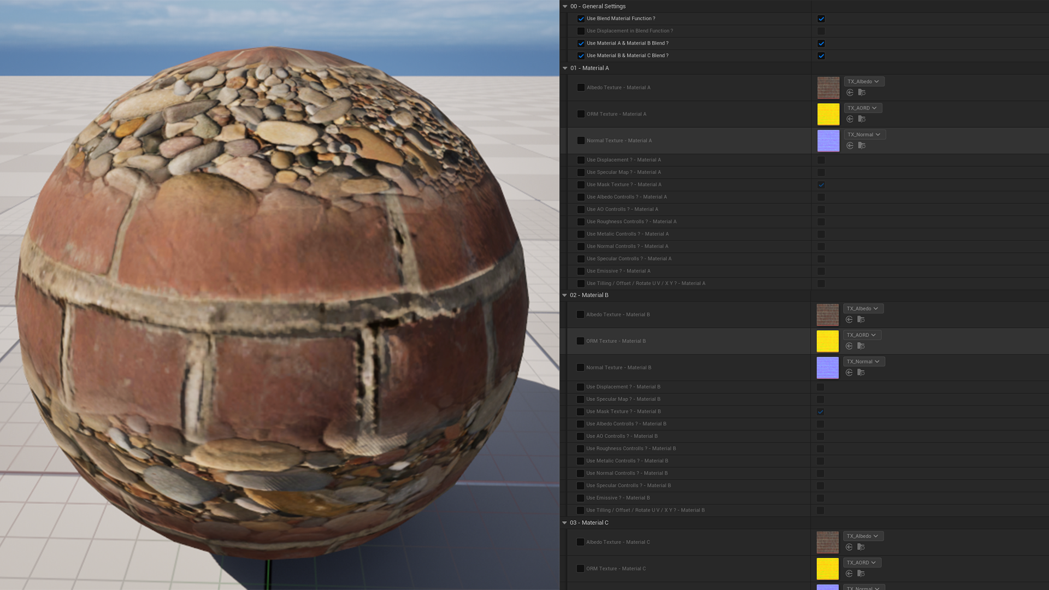Use selected asset for Material B albedo texture

click(849, 320)
